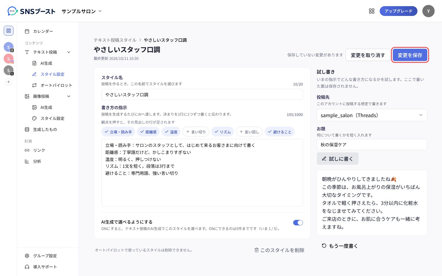Switch to the Threads account avatar
Viewport: 442px width, 276px height.
(9, 47)
